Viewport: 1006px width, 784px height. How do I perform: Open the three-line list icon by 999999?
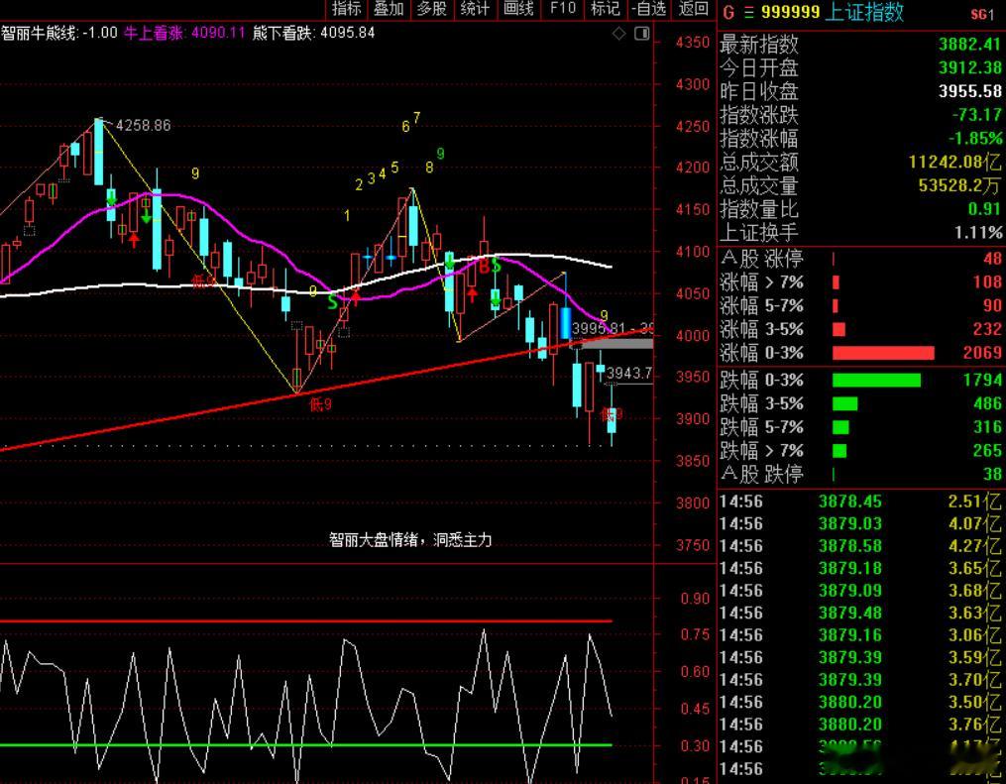[748, 12]
